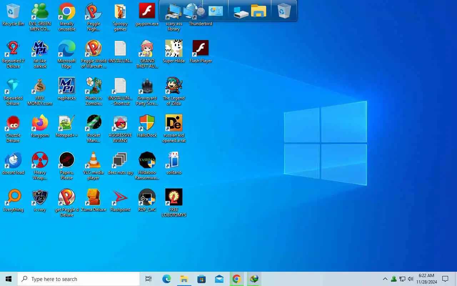Select the Graveyard Party Scre... shortcut
The image size is (457, 286).
147,92
